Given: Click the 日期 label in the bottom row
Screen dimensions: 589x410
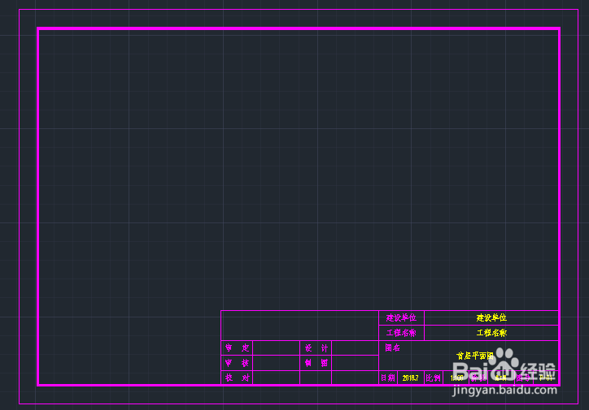Looking at the screenshot, I should [388, 378].
